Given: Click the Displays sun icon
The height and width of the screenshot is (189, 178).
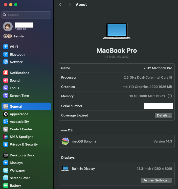Looking at the screenshot, I should 6,163.
